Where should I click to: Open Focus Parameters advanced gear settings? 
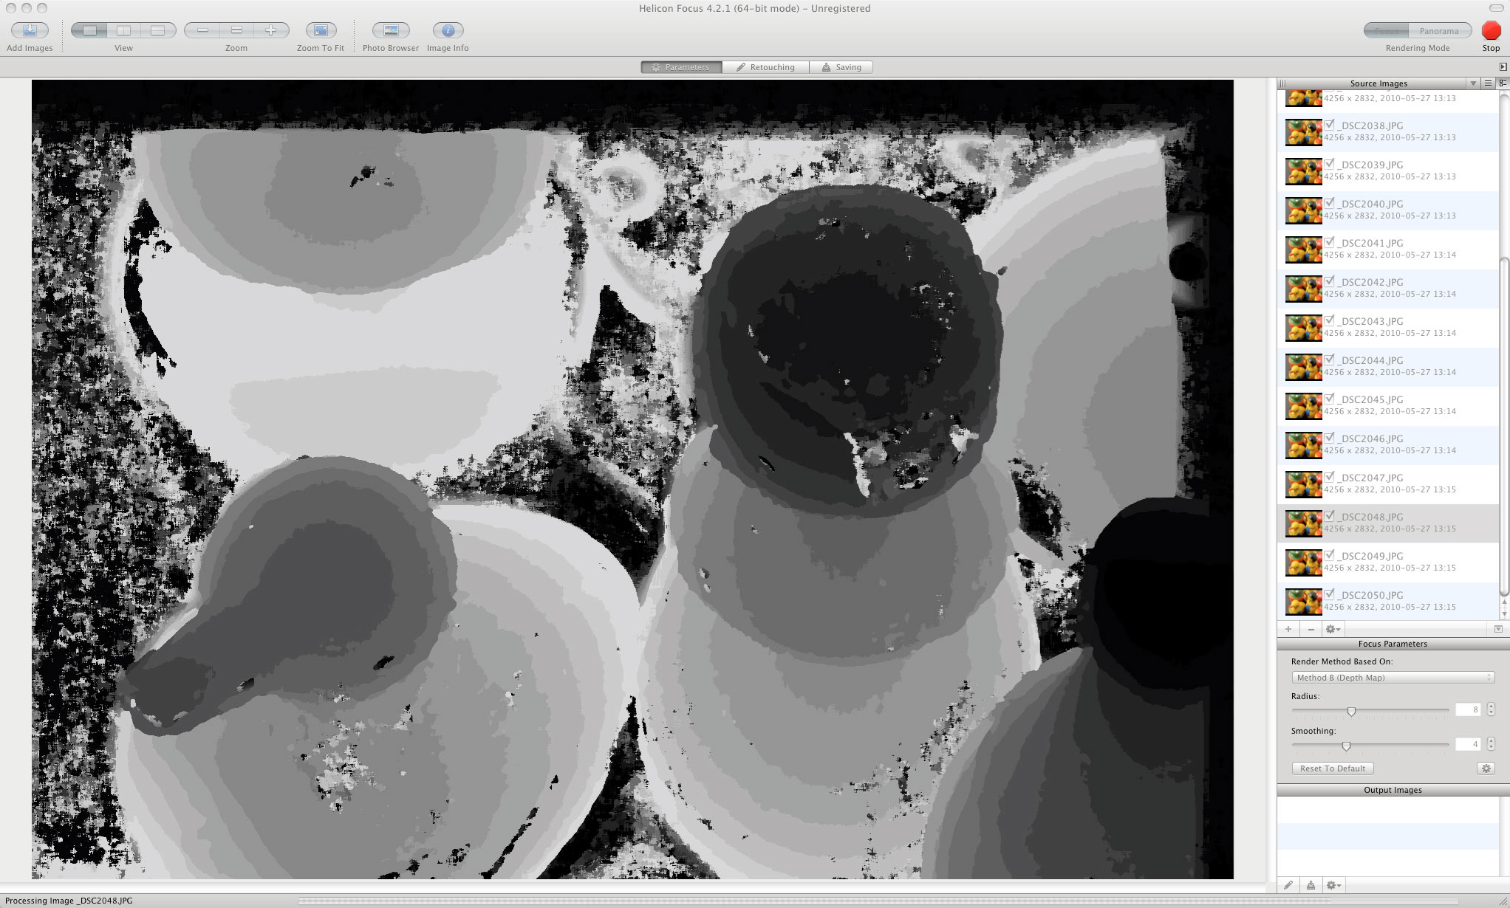[x=1486, y=768]
